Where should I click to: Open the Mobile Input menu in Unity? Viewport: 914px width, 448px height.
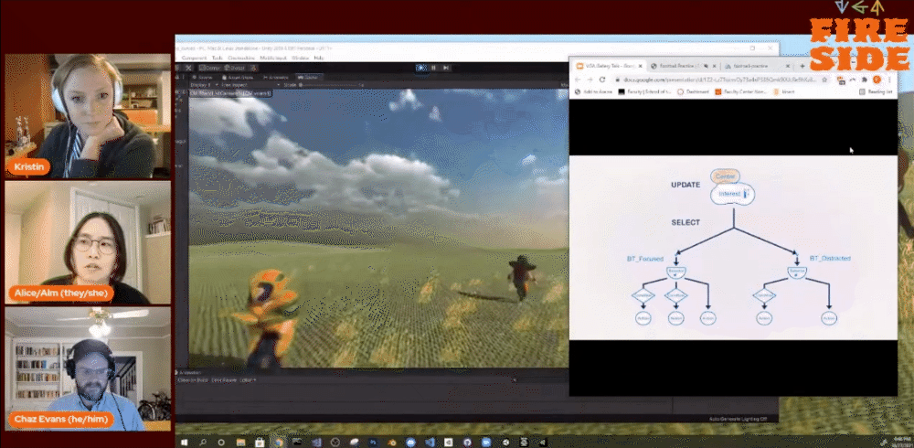pyautogui.click(x=273, y=58)
